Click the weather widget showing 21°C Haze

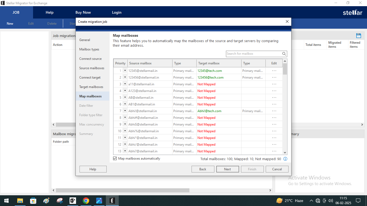click(x=290, y=201)
